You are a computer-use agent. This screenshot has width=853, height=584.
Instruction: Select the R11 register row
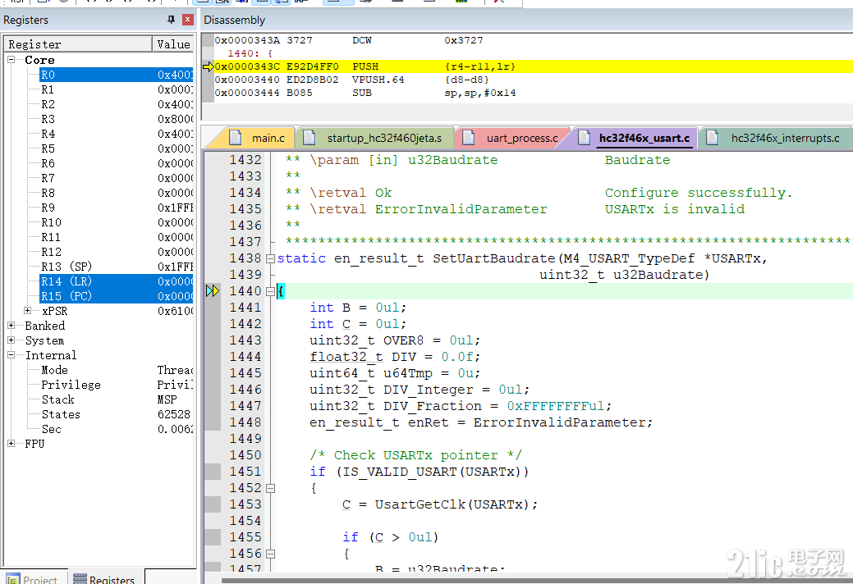117,237
